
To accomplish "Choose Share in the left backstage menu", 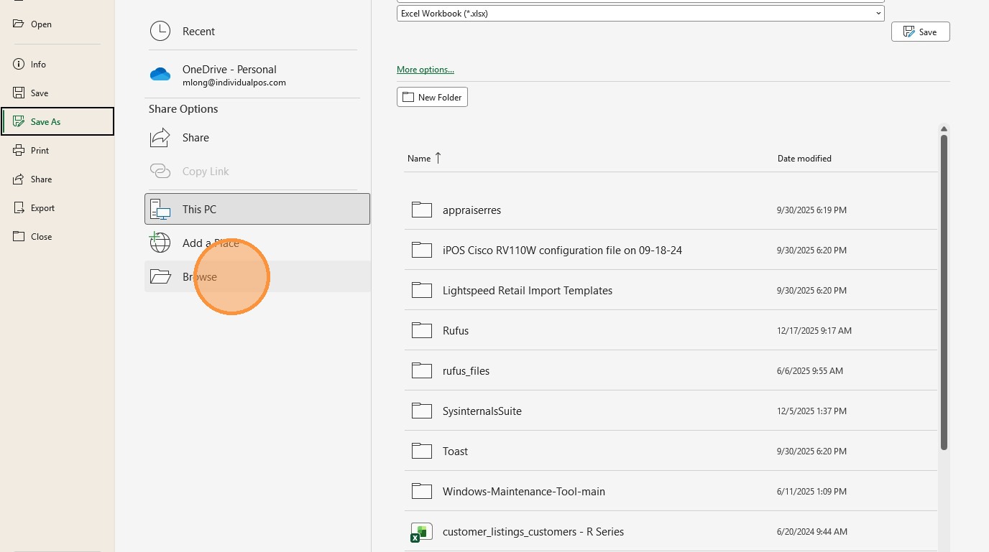I will [x=57, y=179].
